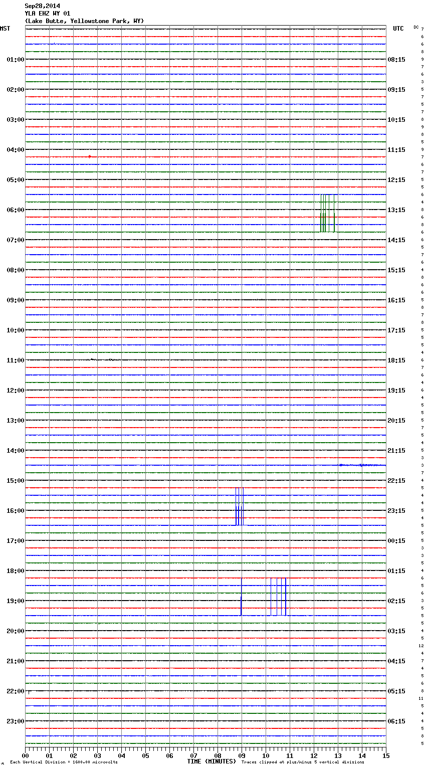Click the small red spike after 04:00

point(89,156)
